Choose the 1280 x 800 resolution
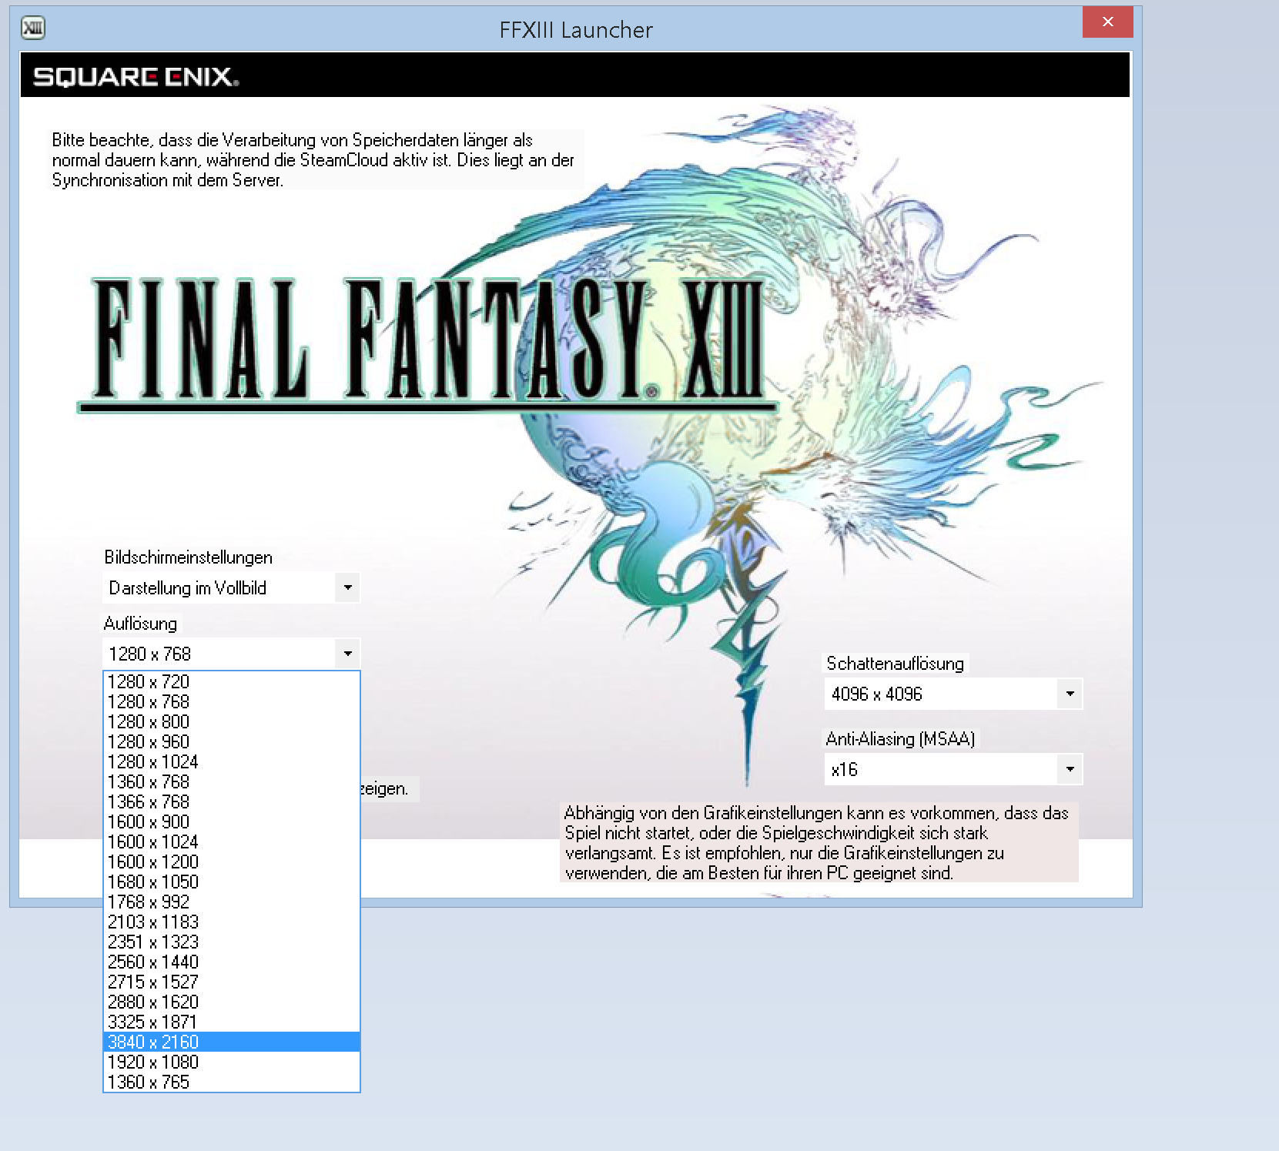The image size is (1279, 1151). 232,721
